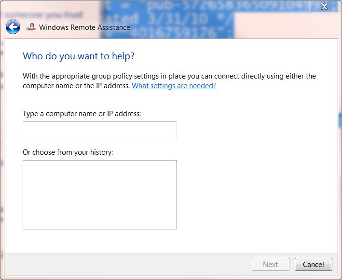Click the Windows Remote Assistance title icon
The image size is (342, 280).
tap(31, 27)
